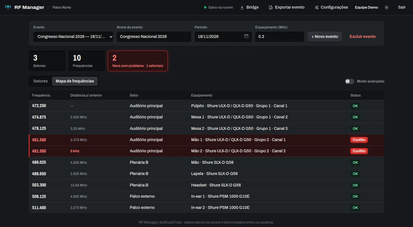Click the + Novo evento button
Image resolution: width=413 pixels, height=227 pixels.
pyautogui.click(x=325, y=37)
